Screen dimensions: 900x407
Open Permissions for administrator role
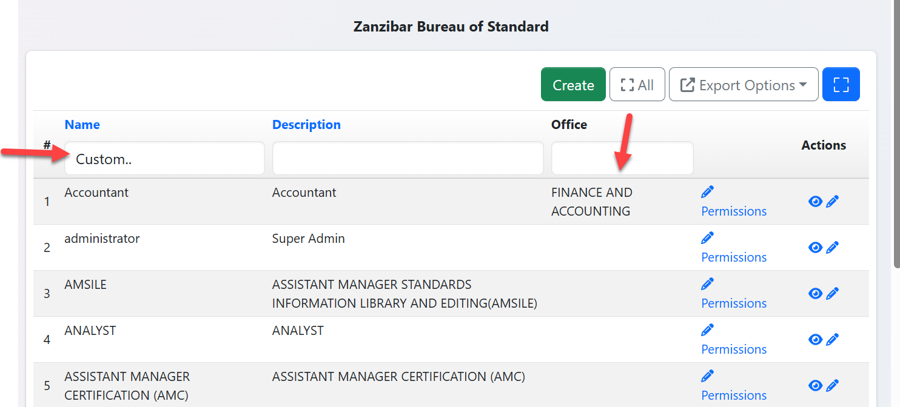tap(734, 257)
